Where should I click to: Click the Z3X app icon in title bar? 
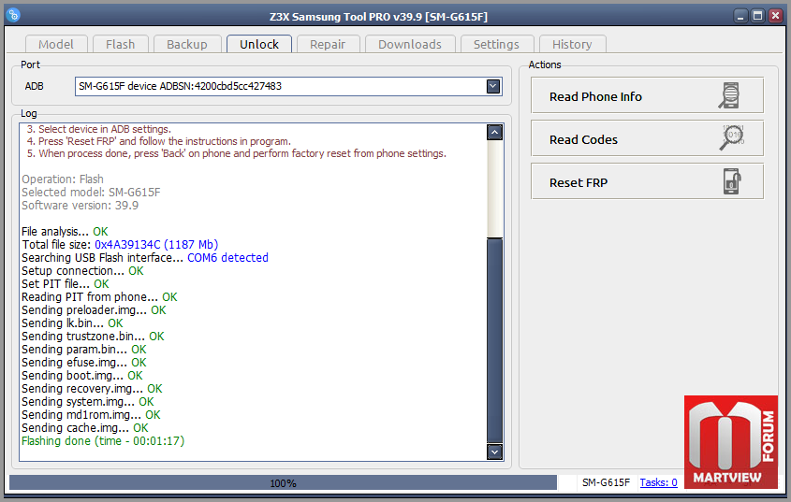[x=14, y=15]
